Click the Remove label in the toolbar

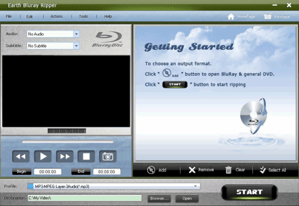(206, 170)
